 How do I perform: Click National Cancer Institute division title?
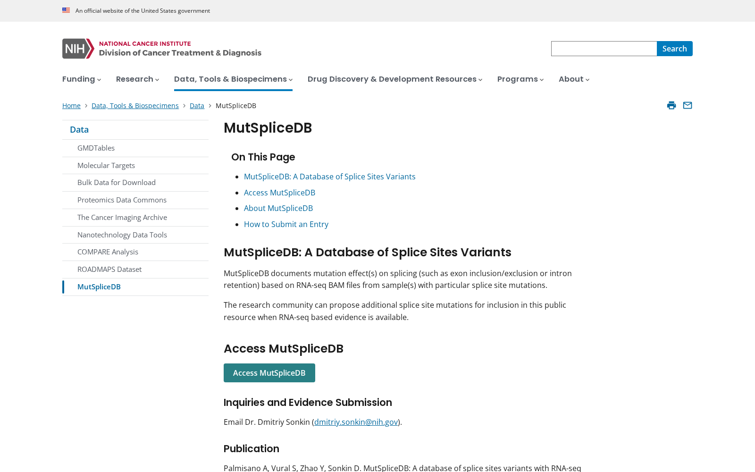pyautogui.click(x=180, y=49)
